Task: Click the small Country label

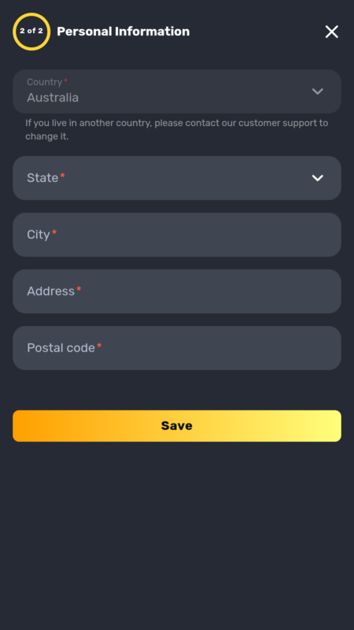Action: pos(45,82)
